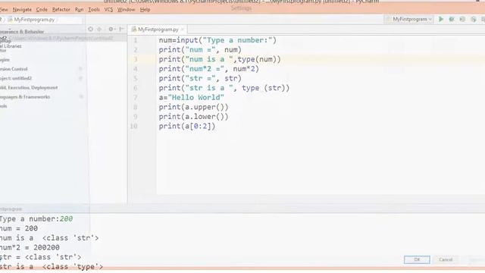
Task: Open the MyFirstprogram run configuration dropdown
Action: tap(409, 19)
